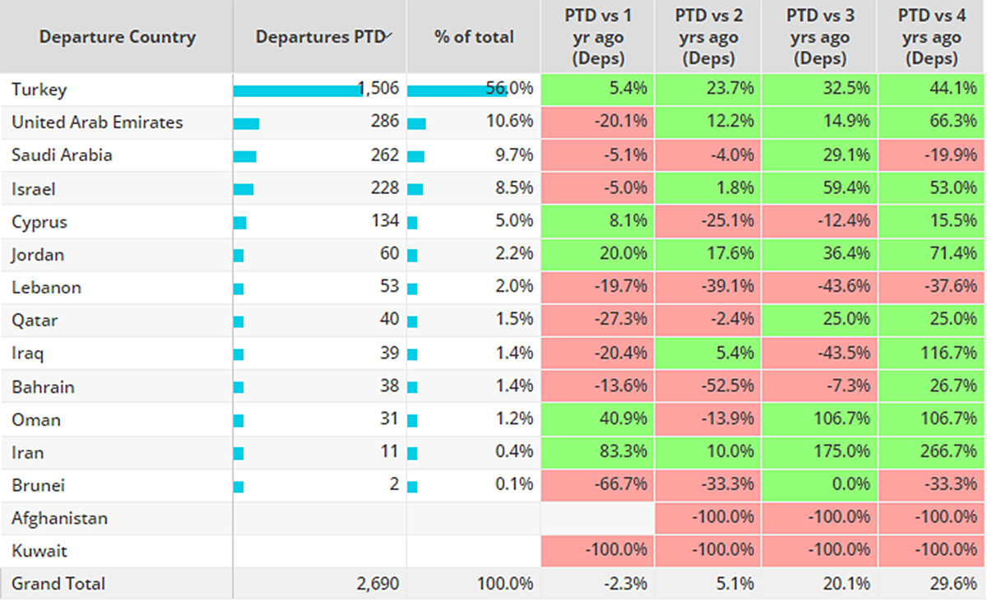Click the 2,690 grand total value
The width and height of the screenshot is (987, 601).
coord(378,584)
